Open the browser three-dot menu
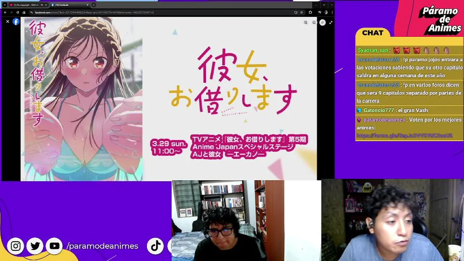Viewport: 464px width, 261px height. 332,12
